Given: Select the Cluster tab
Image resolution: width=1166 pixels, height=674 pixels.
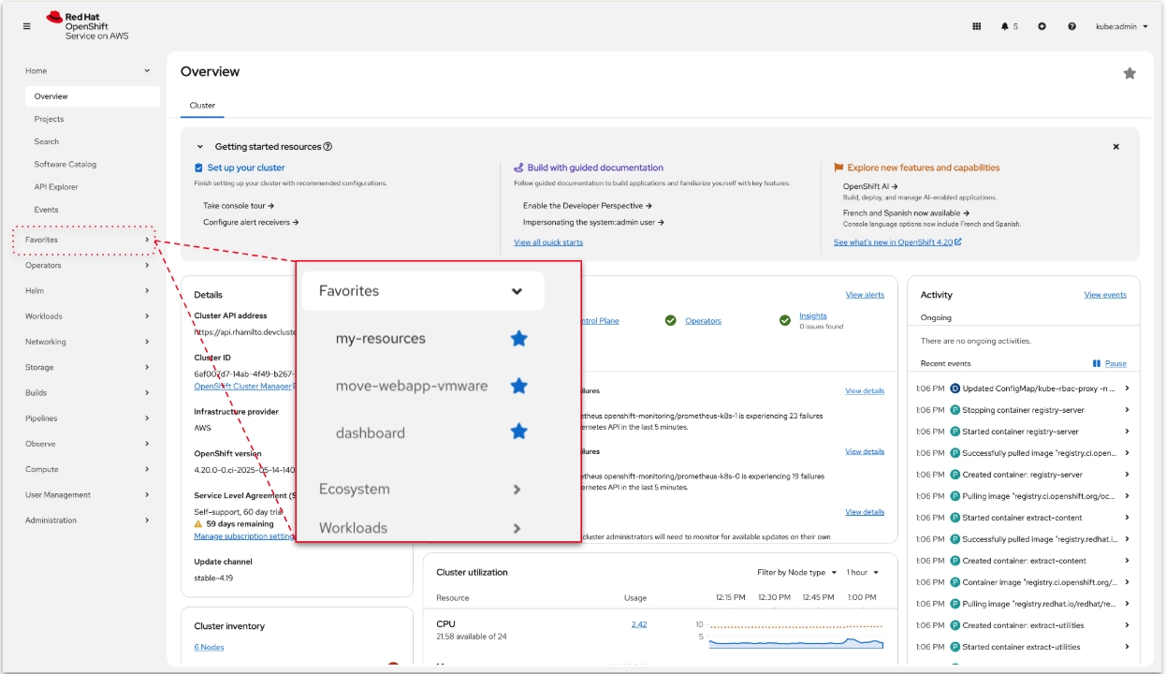Looking at the screenshot, I should [x=202, y=106].
